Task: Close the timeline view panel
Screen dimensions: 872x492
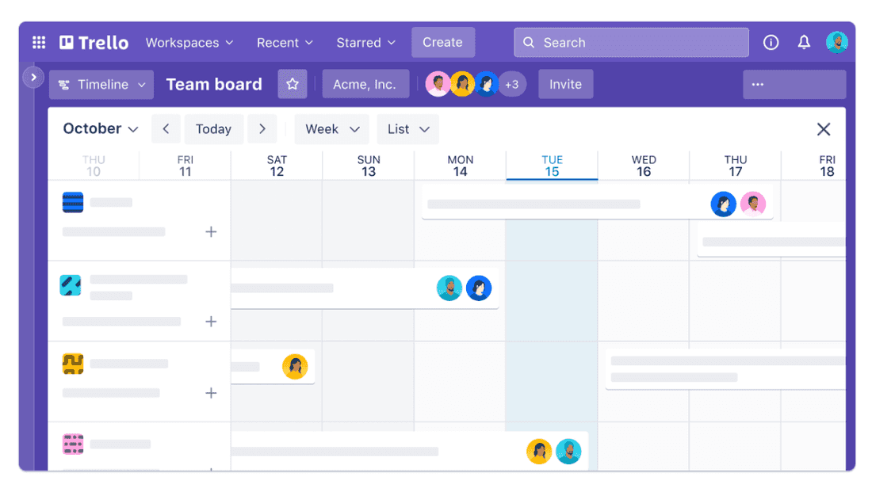Action: coord(824,129)
